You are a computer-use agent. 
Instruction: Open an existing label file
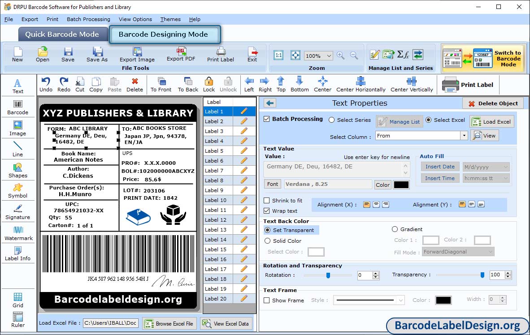click(43, 55)
